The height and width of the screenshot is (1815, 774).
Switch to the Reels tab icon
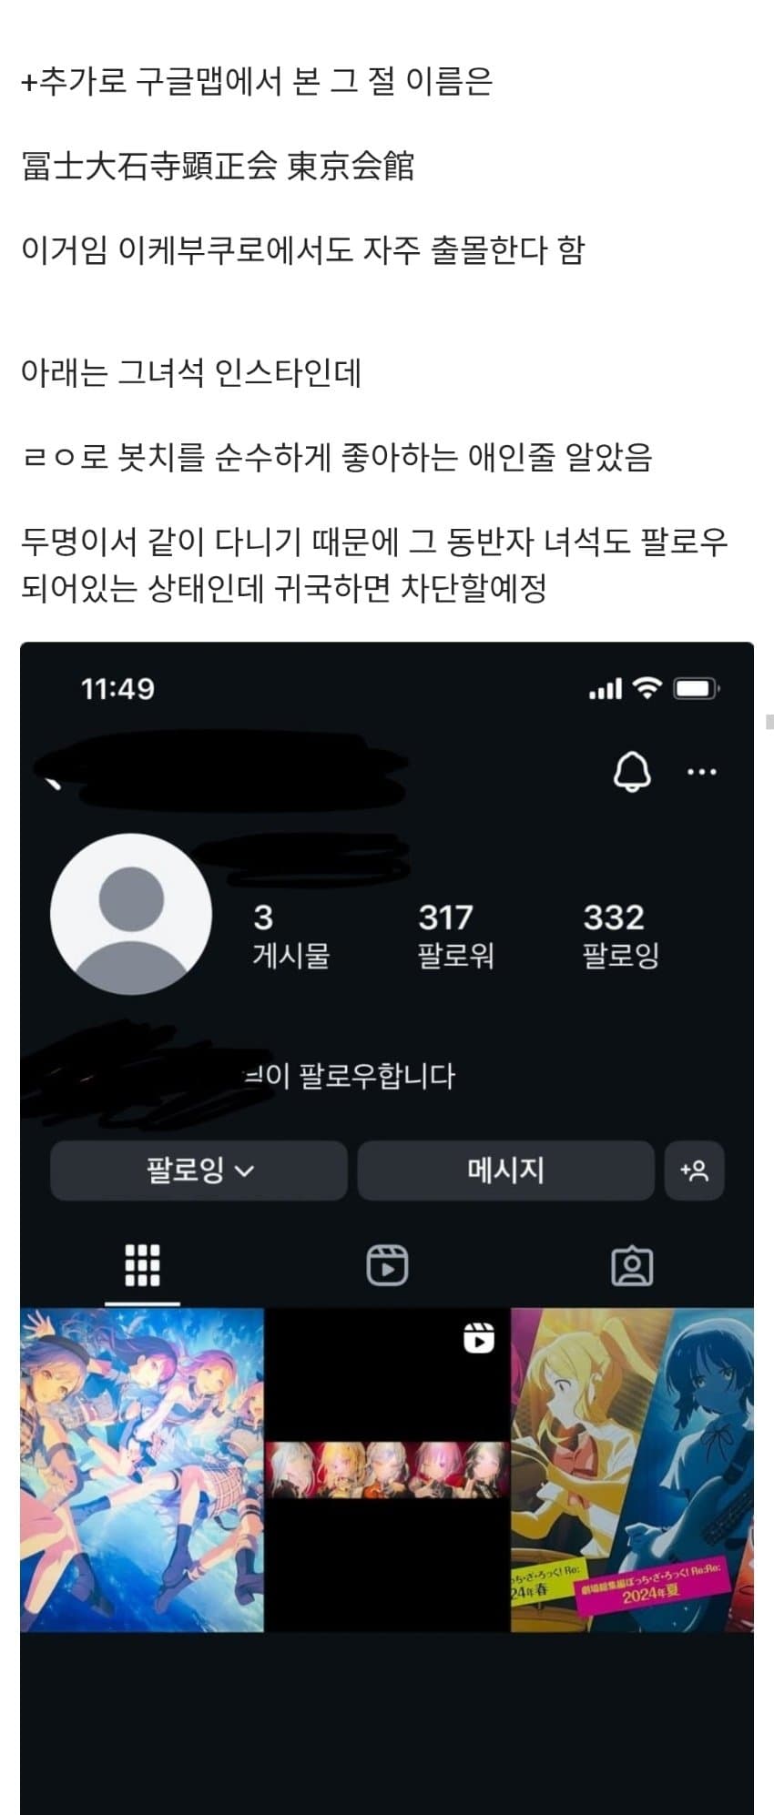[387, 1265]
